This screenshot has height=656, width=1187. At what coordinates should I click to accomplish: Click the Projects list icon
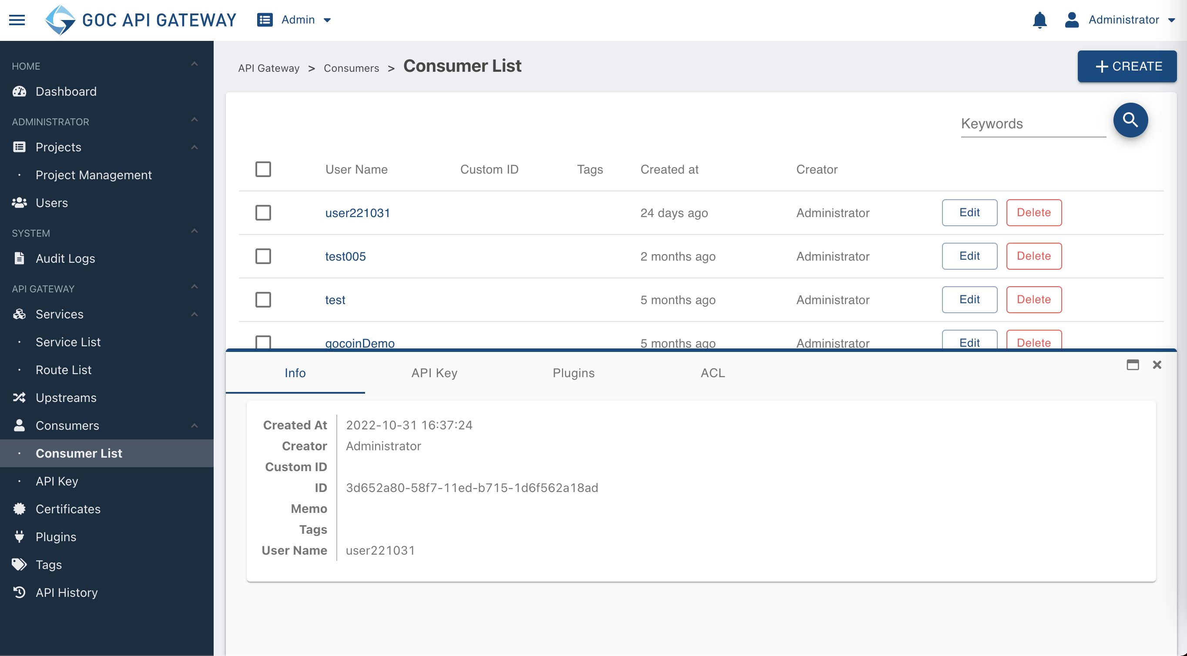pos(19,147)
